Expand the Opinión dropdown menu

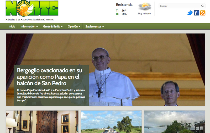tap(74, 26)
